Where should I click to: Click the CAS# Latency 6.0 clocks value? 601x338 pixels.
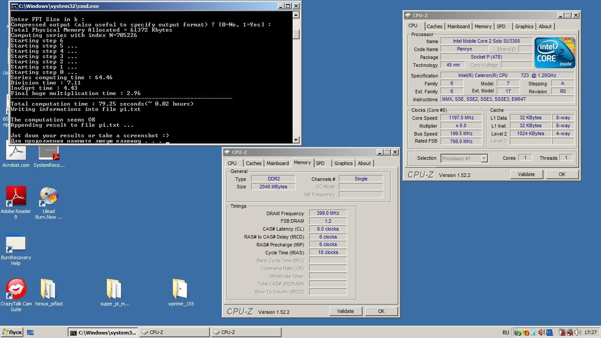[328, 229]
